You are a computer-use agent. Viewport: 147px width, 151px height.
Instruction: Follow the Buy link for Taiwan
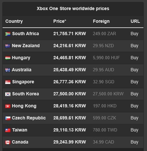click(134, 130)
